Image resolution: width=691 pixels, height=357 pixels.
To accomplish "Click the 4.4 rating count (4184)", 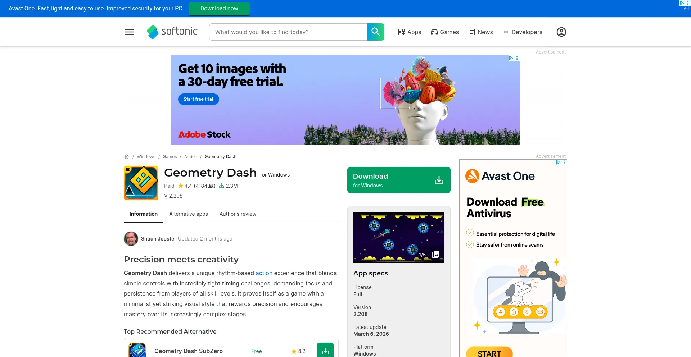I will pos(204,186).
